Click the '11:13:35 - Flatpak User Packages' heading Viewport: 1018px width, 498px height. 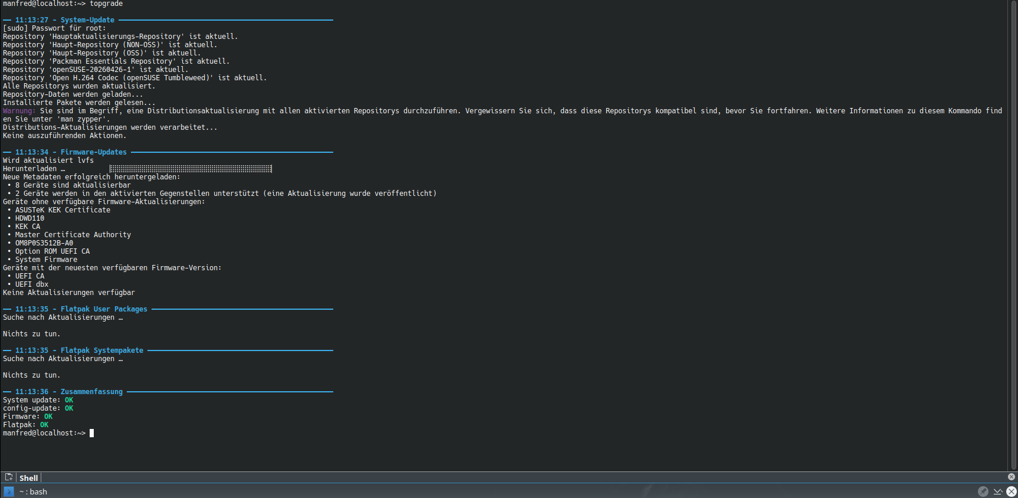point(81,309)
